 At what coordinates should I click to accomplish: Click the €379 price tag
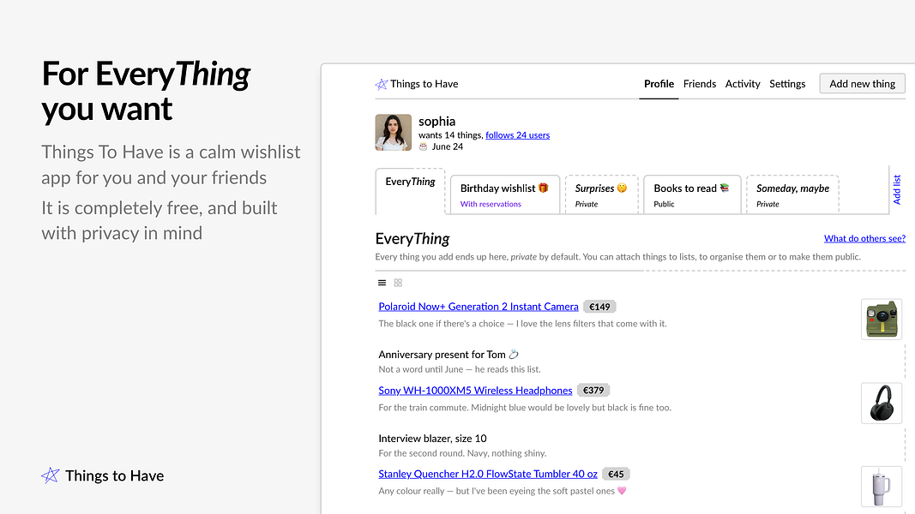pos(593,391)
